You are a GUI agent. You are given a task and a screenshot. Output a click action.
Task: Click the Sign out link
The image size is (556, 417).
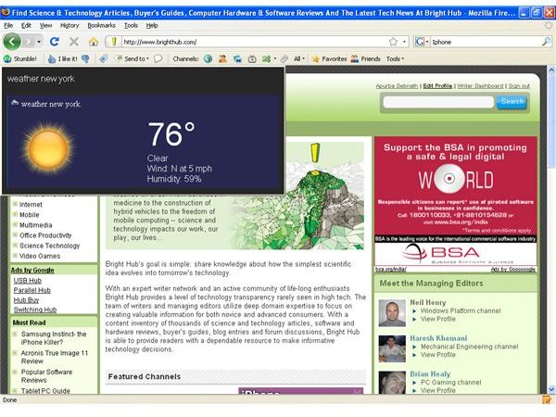tap(519, 86)
